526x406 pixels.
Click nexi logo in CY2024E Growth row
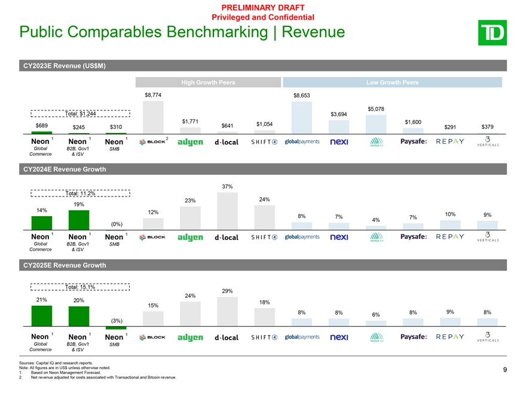point(339,237)
